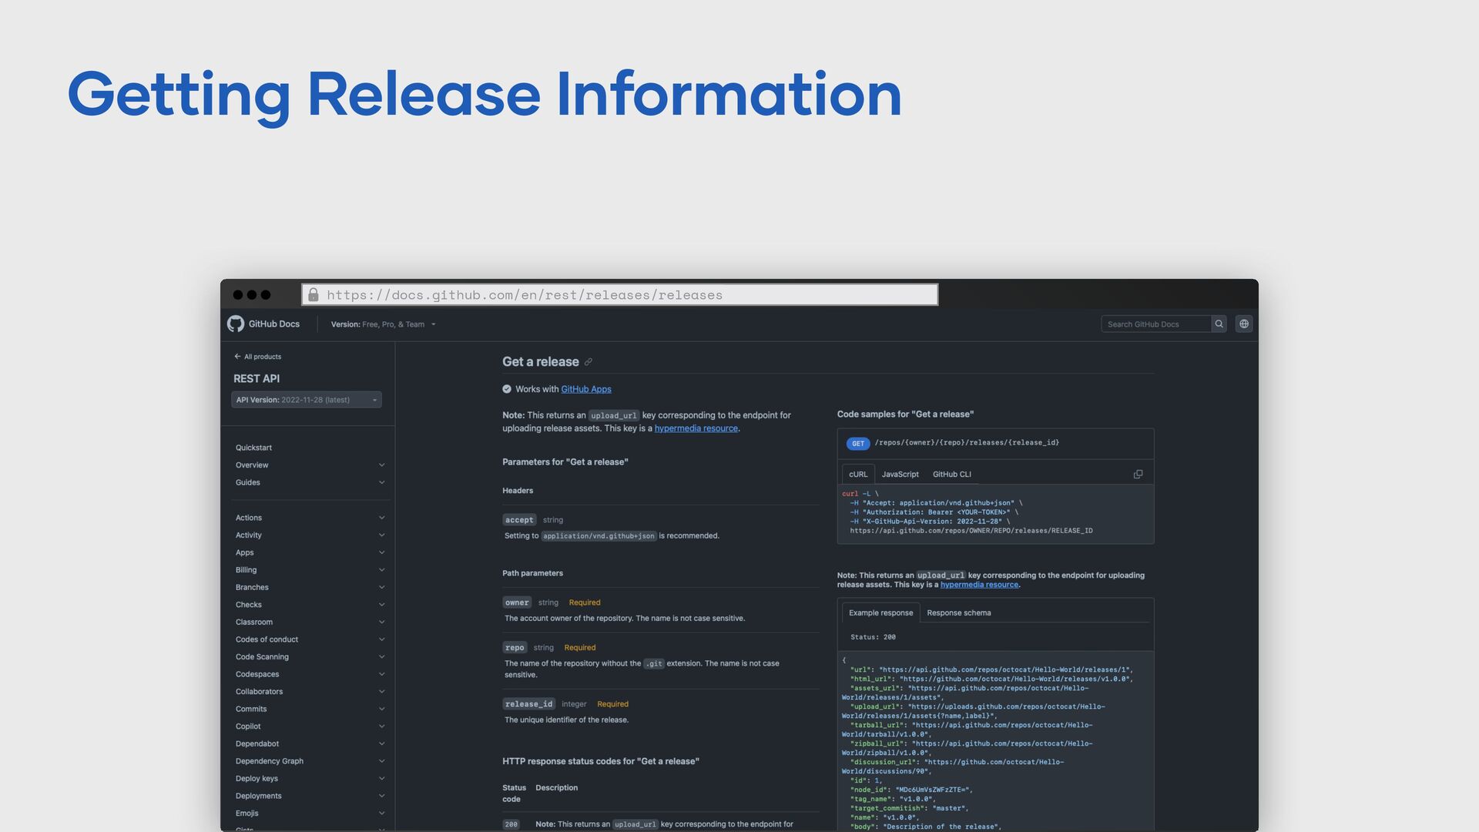Expand the Billing sidebar section
The height and width of the screenshot is (832, 1479).
310,570
